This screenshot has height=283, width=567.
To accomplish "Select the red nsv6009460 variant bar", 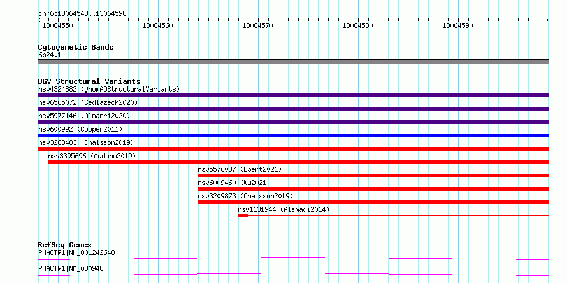I will click(373, 189).
